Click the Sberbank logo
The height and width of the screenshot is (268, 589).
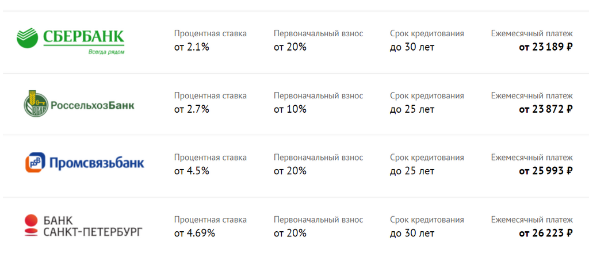70,41
